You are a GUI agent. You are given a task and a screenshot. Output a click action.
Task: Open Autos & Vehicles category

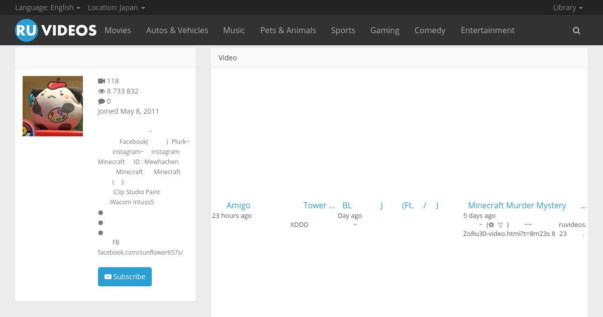point(177,30)
